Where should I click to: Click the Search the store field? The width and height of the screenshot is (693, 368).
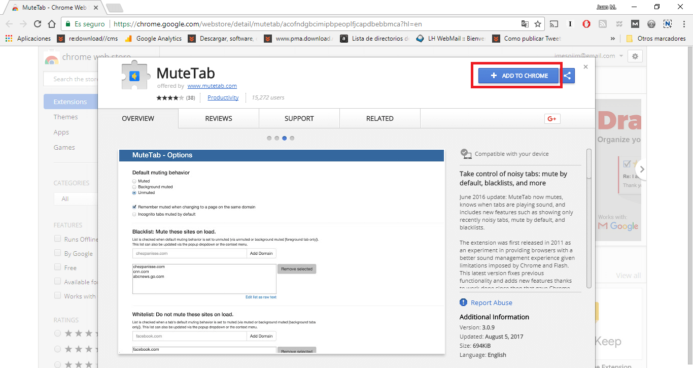[71, 79]
